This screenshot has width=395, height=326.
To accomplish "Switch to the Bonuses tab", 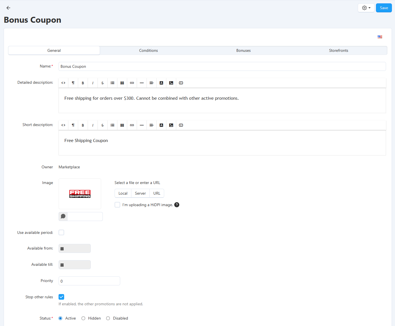I will click(x=243, y=50).
